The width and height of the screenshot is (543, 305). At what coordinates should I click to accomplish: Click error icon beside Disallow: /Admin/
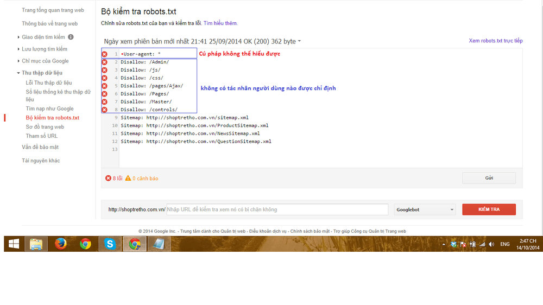pos(104,62)
